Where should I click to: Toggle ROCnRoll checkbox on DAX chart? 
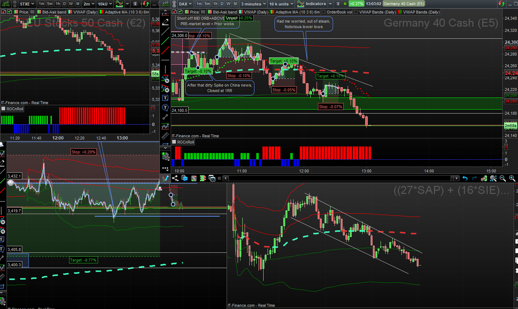pos(174,142)
